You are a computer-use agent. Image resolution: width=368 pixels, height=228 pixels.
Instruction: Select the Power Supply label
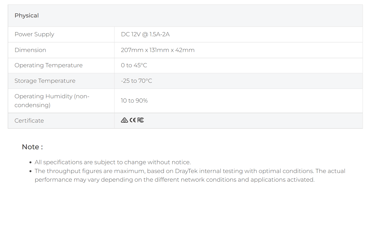(x=34, y=34)
